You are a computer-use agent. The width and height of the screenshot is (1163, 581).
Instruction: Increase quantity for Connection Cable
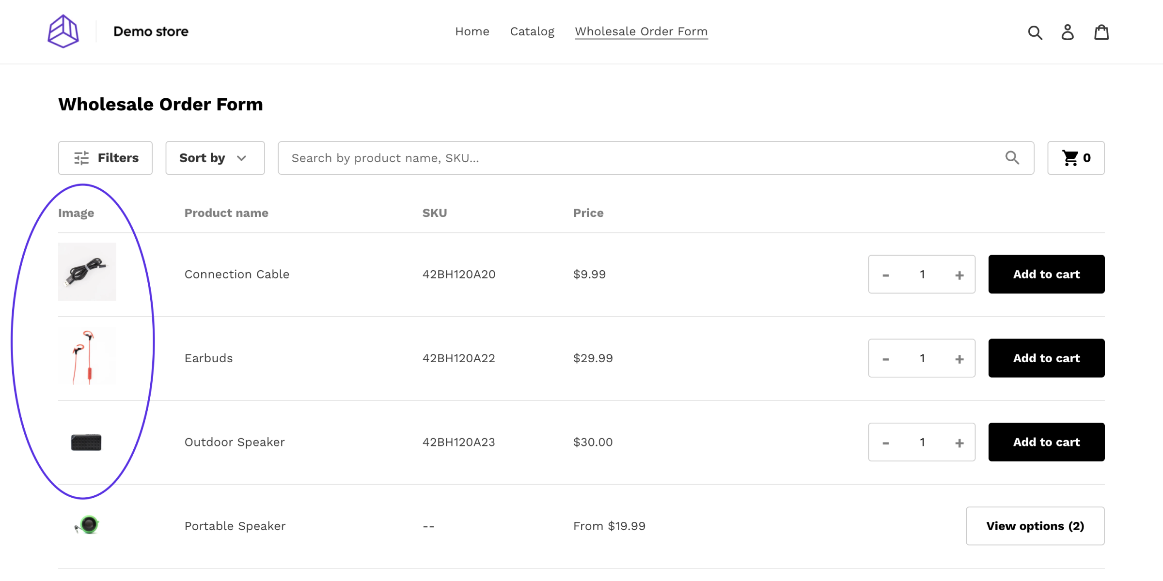coord(959,275)
